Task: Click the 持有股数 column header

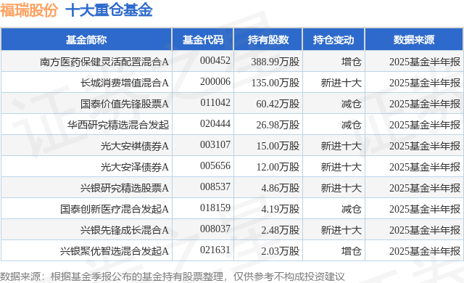Action: pos(268,39)
